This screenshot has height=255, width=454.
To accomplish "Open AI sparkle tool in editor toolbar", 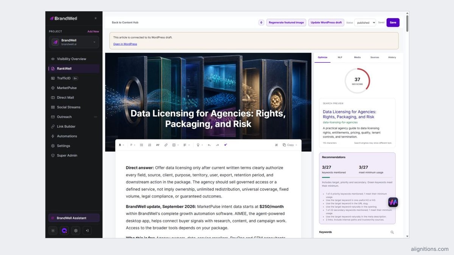I will coord(225,145).
